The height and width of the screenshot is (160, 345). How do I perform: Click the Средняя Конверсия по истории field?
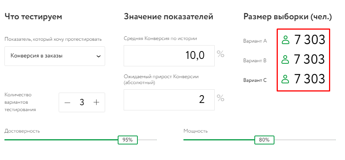(169, 56)
